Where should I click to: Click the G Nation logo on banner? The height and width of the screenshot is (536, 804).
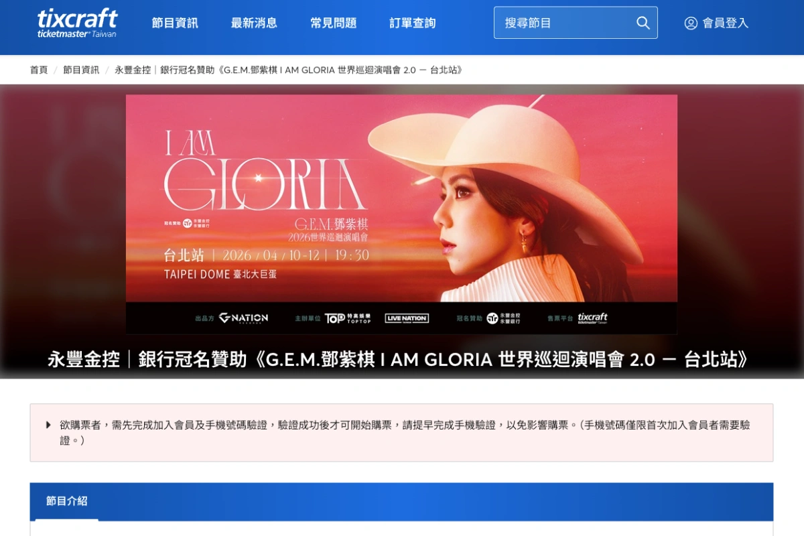(x=243, y=318)
